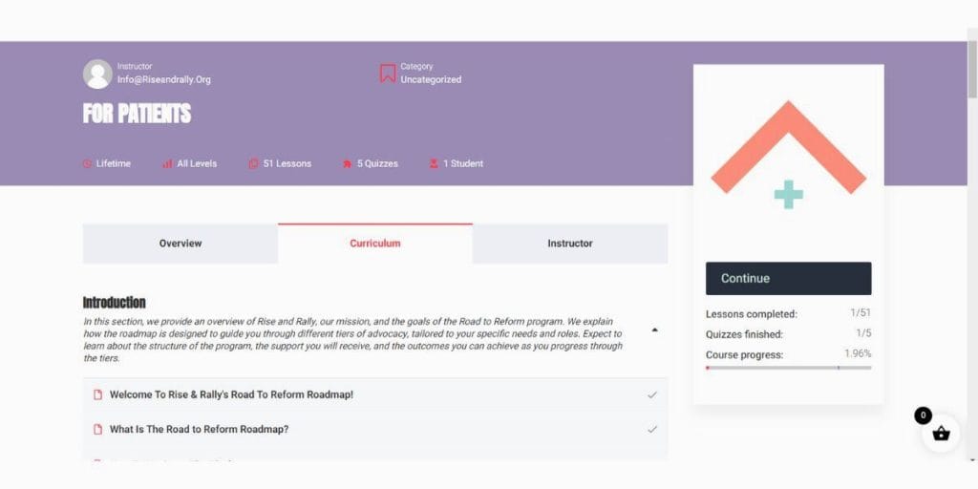Open the Info@Riseandrally.Org instructor link
Screen dimensions: 978x489
click(164, 80)
